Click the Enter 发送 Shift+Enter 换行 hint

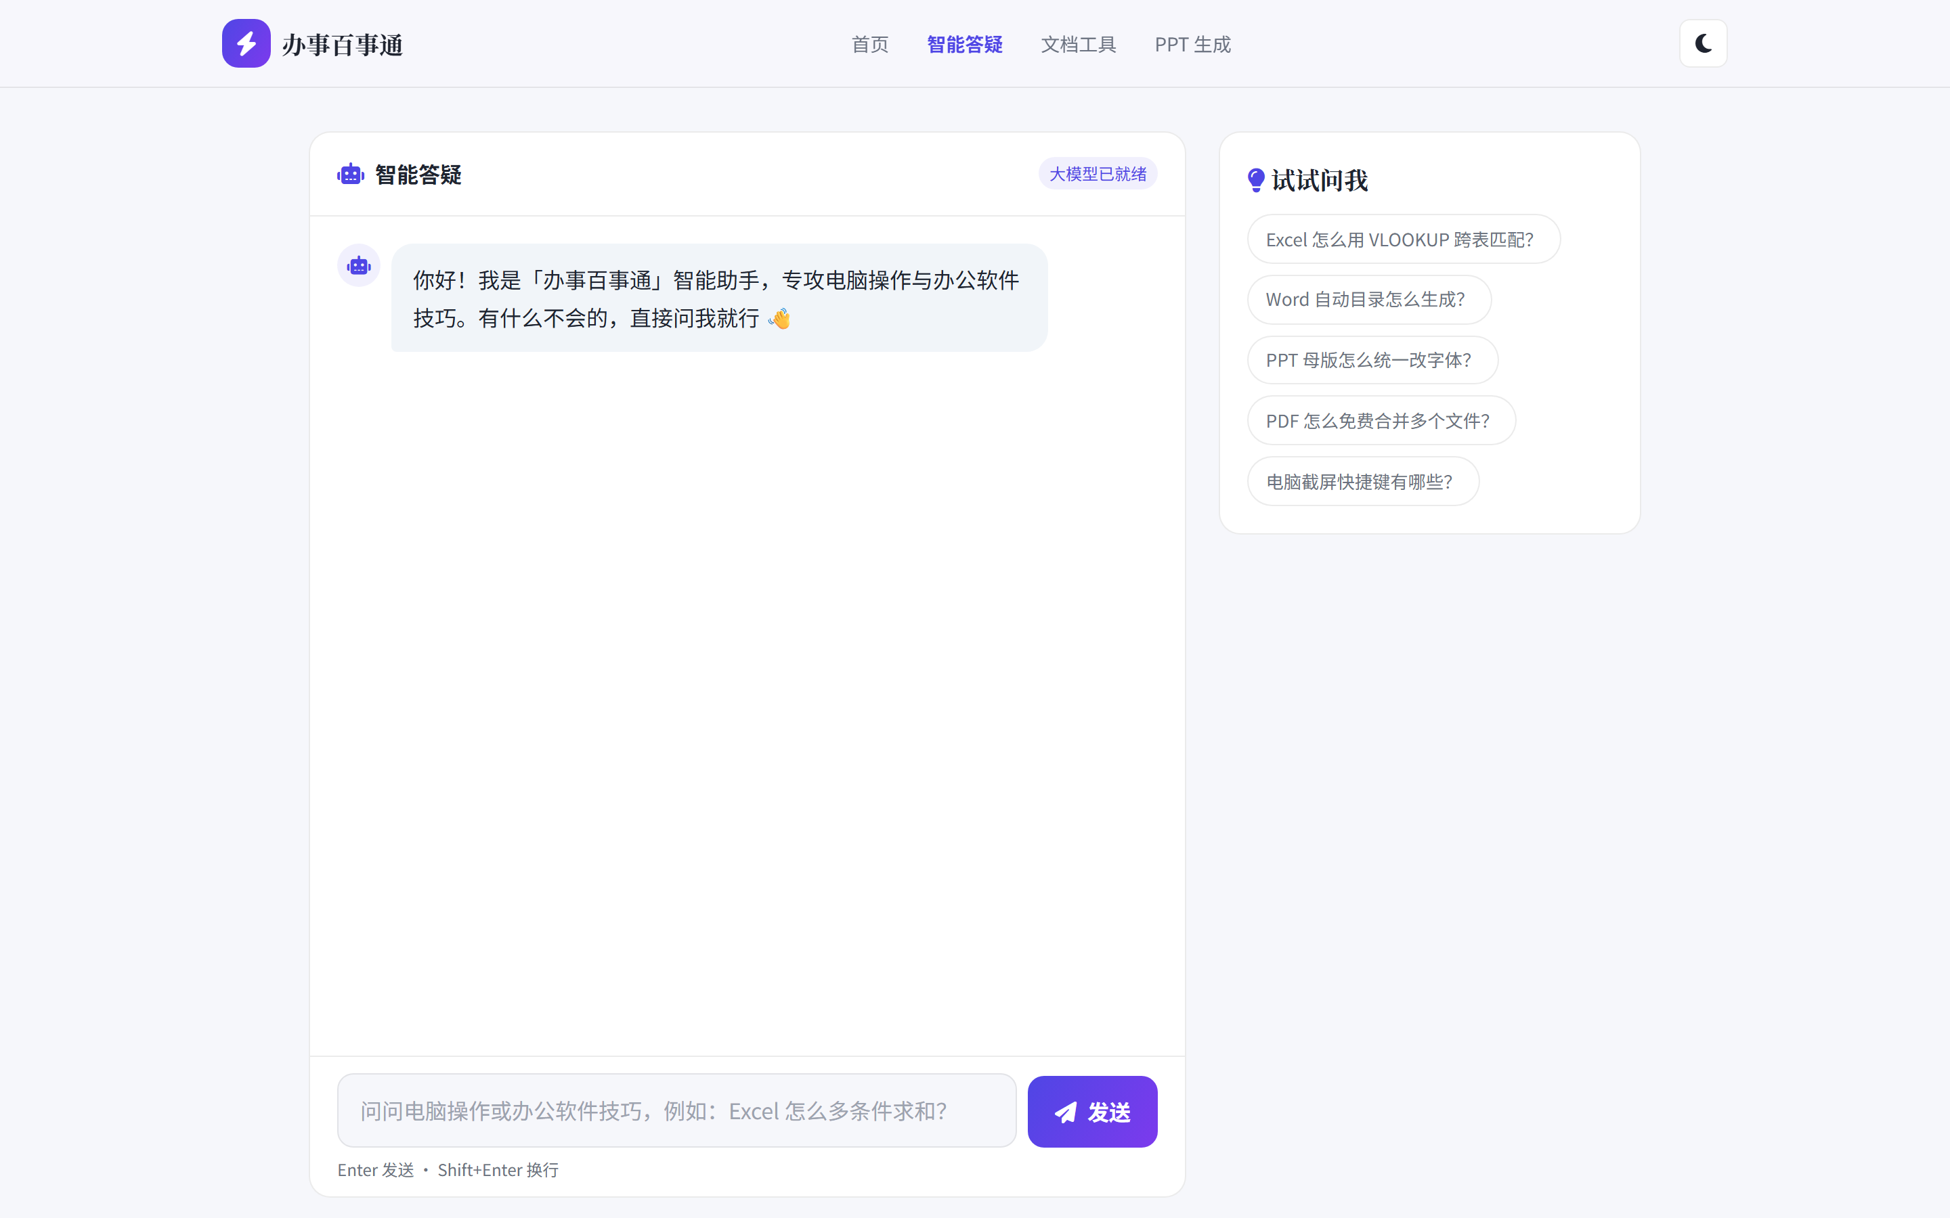(448, 1170)
